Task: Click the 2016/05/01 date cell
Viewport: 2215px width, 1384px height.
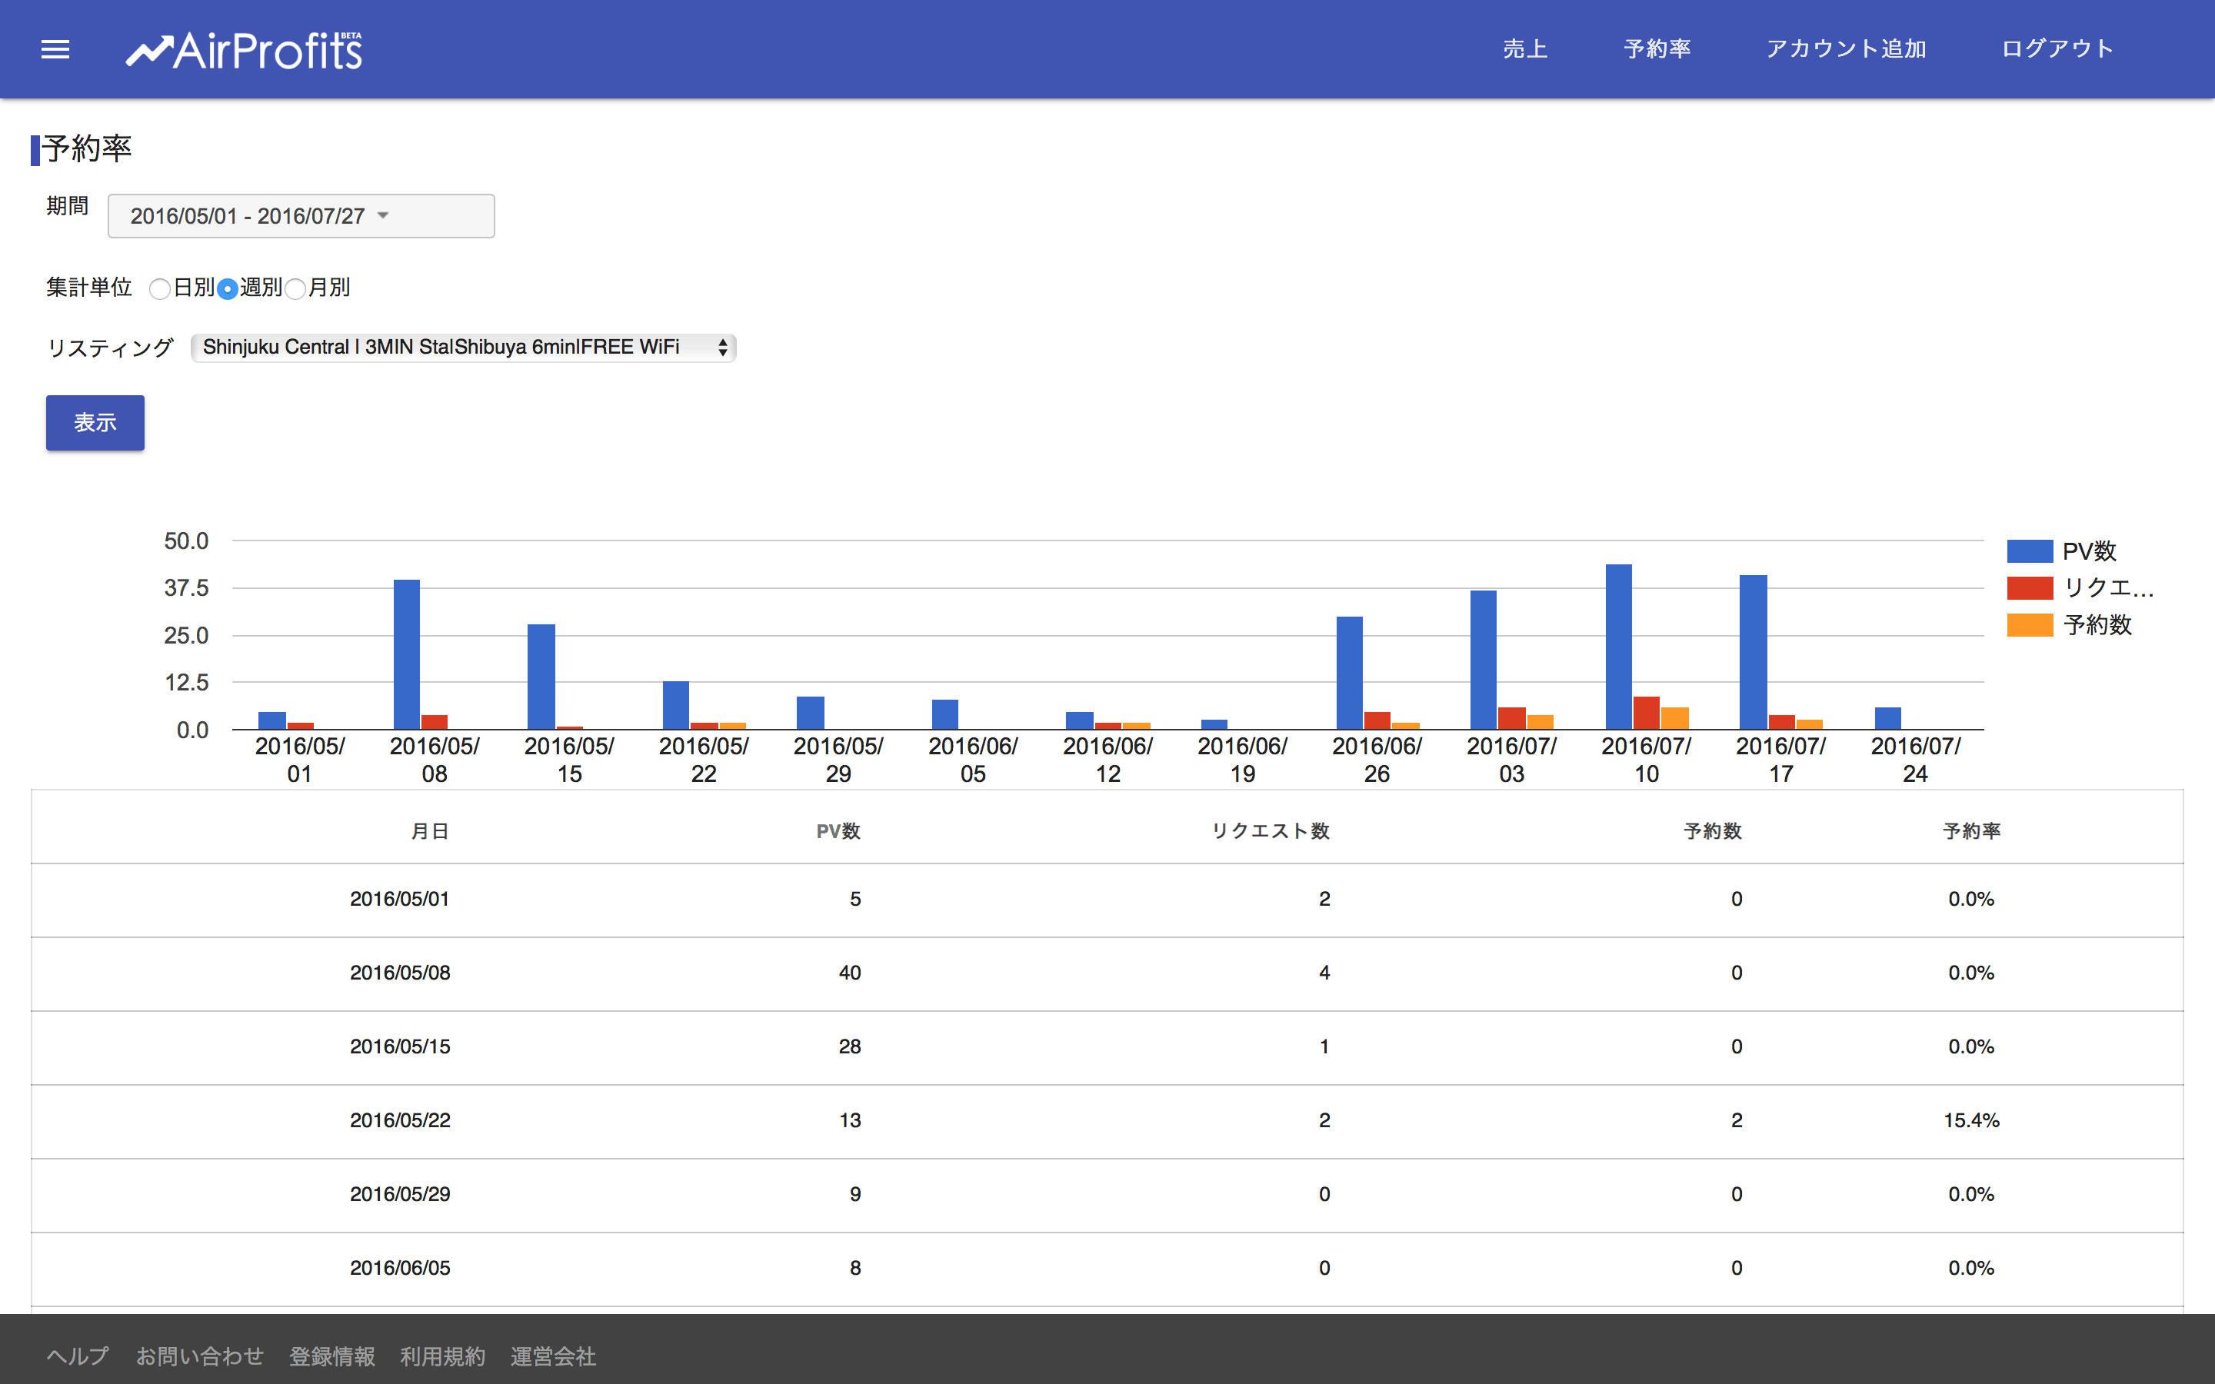Action: click(400, 899)
